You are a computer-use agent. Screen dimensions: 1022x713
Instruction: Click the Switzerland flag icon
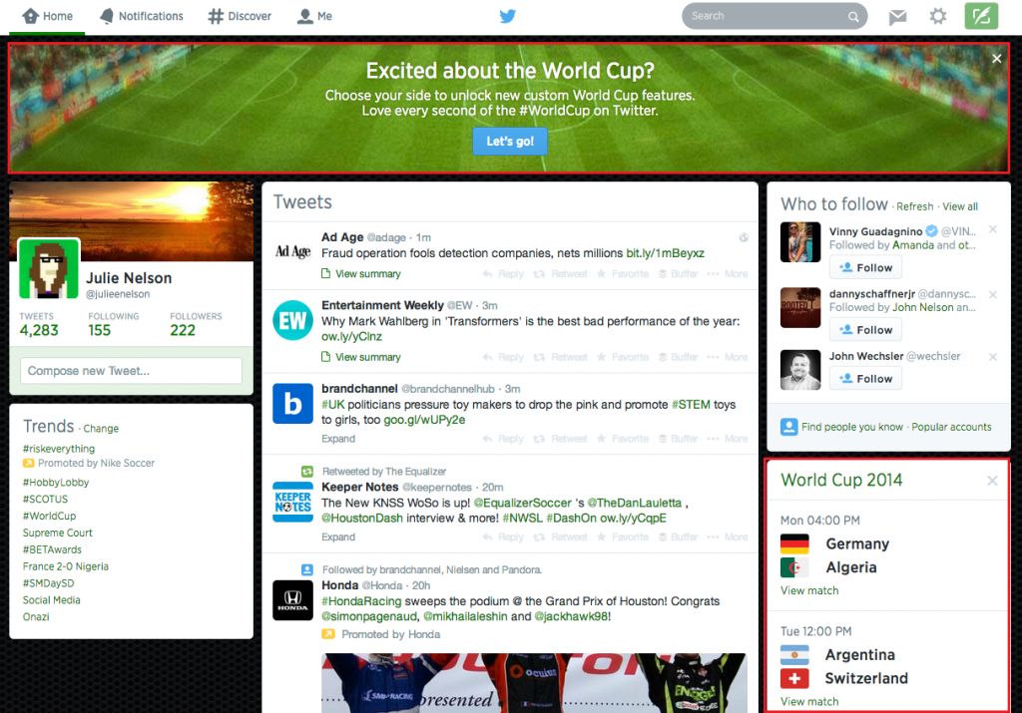794,678
